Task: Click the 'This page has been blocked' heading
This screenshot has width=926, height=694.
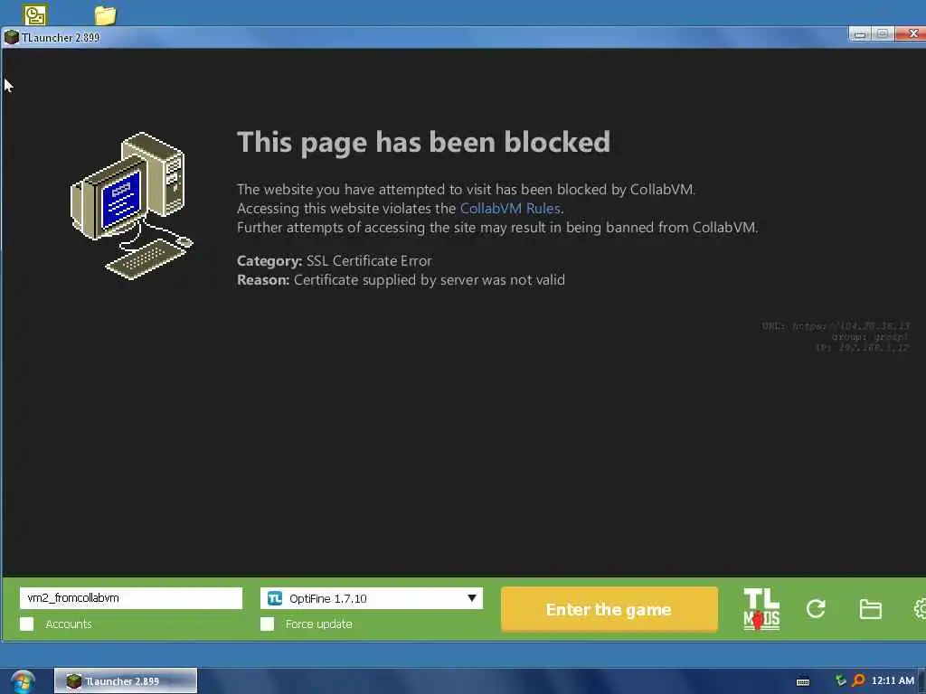Action: coord(423,143)
